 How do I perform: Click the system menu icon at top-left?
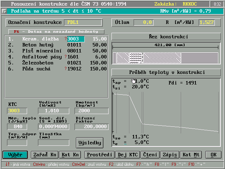click(x=4, y=11)
